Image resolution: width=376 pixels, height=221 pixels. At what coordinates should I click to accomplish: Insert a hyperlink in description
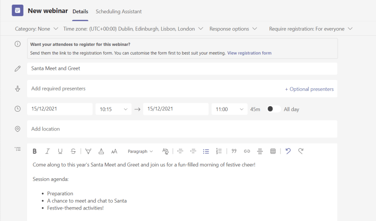point(247,151)
